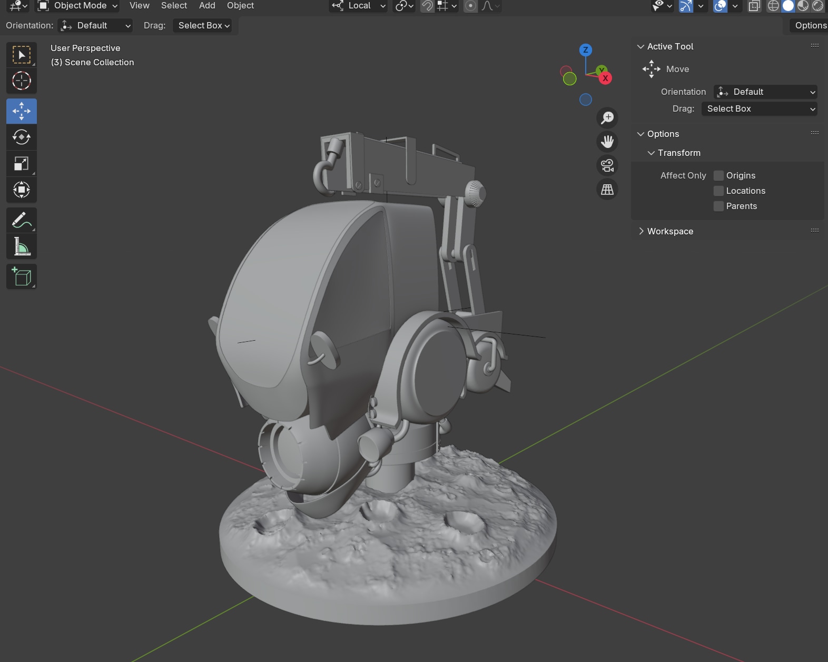
Task: Grab Active Tool panel drag handle
Action: (815, 46)
